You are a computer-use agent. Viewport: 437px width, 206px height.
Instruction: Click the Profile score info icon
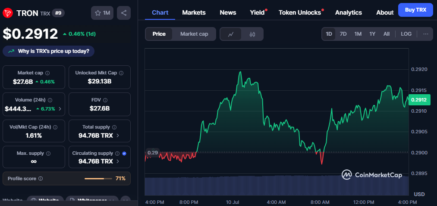(41, 178)
